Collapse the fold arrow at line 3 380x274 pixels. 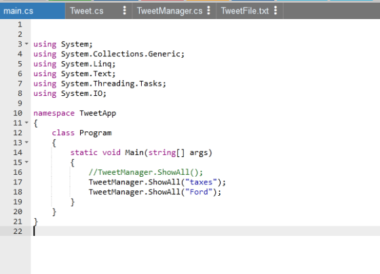coord(26,44)
